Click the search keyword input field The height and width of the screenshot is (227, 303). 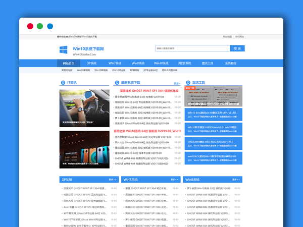(192, 48)
